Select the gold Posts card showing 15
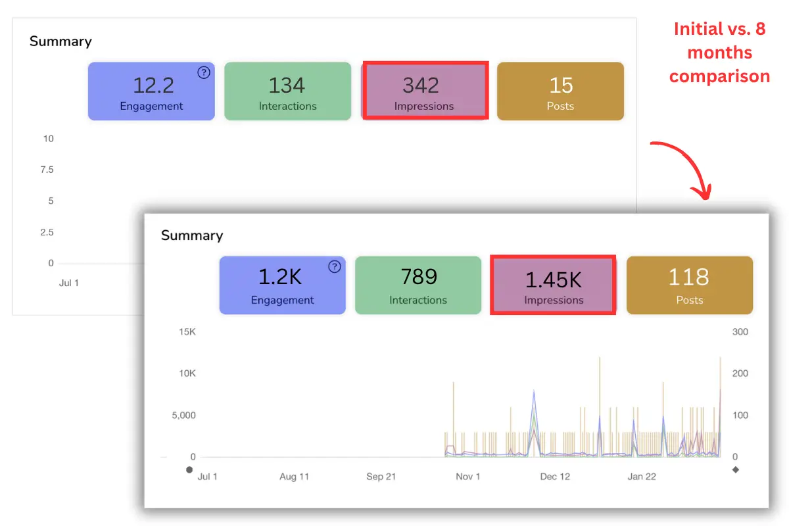 click(x=560, y=91)
